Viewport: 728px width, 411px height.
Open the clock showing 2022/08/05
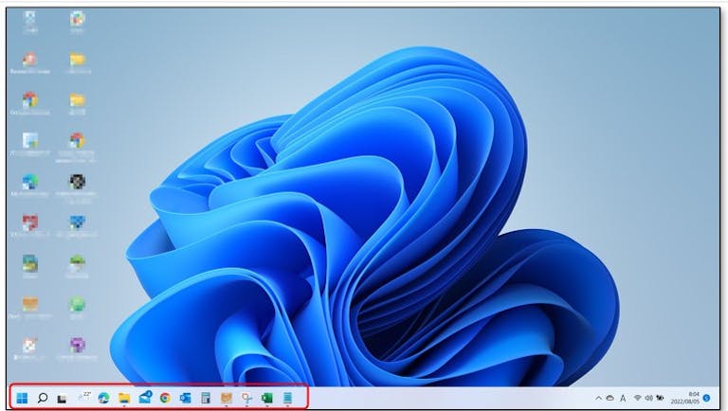point(684,398)
